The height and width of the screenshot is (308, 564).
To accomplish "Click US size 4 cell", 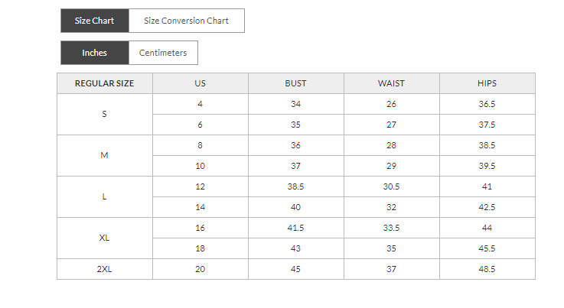I will [200, 104].
